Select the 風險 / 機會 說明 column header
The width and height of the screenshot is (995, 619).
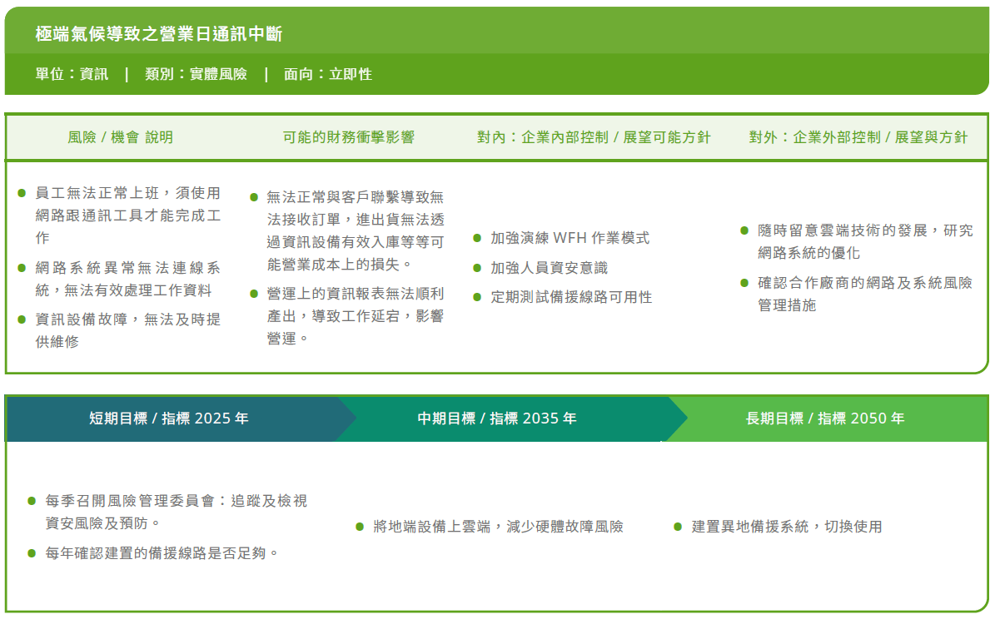pos(121,137)
